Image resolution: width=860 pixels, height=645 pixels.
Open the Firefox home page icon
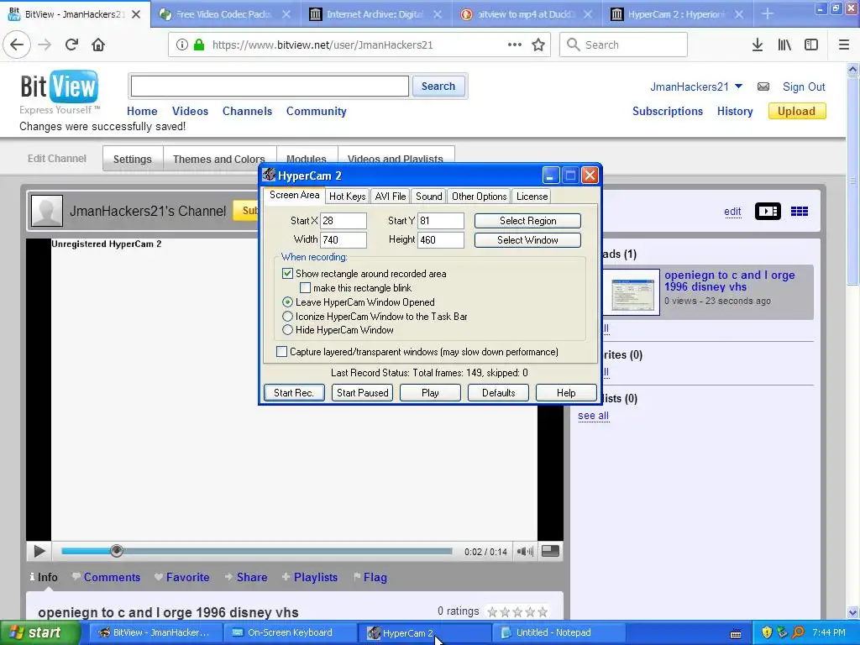click(98, 45)
